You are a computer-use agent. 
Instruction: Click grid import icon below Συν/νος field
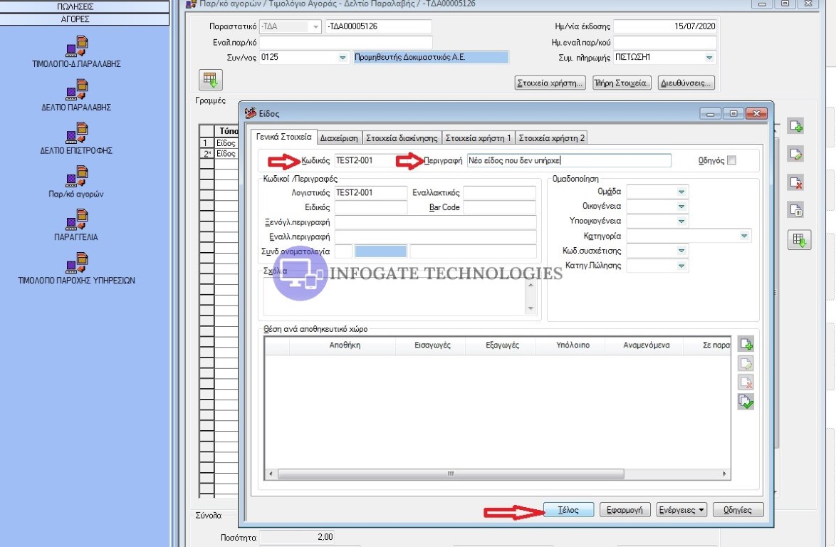coord(210,80)
